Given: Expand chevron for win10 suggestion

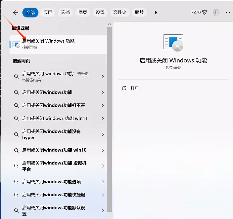Looking at the screenshot, I should point(103,150).
